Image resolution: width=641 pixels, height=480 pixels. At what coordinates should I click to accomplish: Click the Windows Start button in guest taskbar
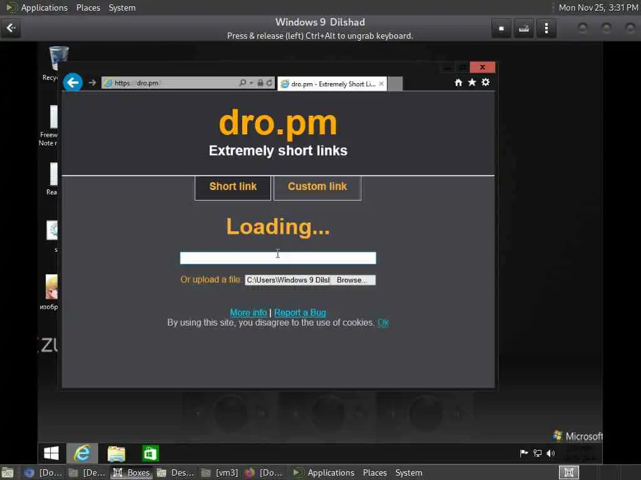[51, 453]
